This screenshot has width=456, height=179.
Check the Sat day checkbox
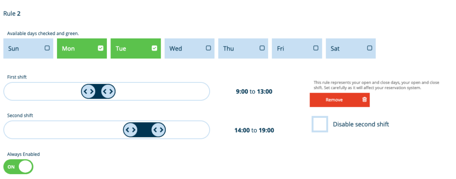(369, 48)
